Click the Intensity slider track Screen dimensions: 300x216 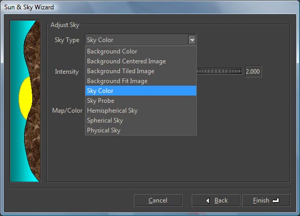[220, 71]
